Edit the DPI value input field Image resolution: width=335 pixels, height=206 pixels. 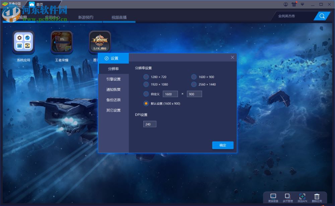tap(149, 124)
